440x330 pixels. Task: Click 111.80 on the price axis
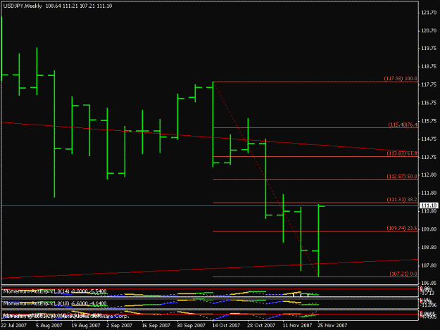coord(429,193)
